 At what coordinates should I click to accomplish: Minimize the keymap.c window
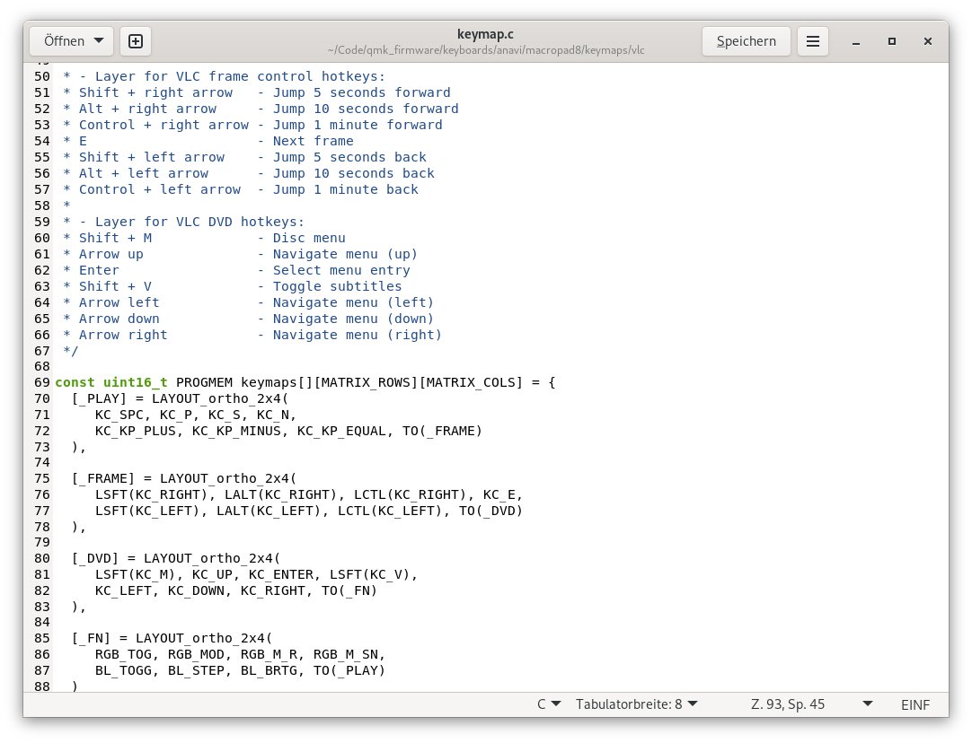coord(856,41)
